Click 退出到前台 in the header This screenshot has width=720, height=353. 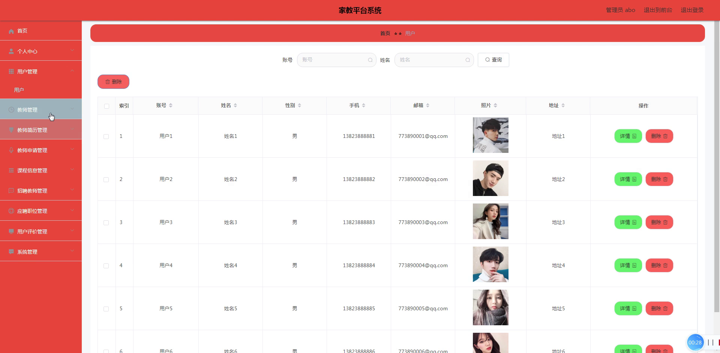point(658,10)
